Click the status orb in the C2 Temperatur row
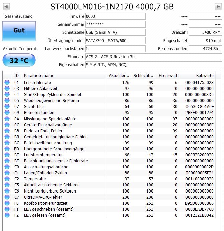The image size is (224, 231). (7, 179)
